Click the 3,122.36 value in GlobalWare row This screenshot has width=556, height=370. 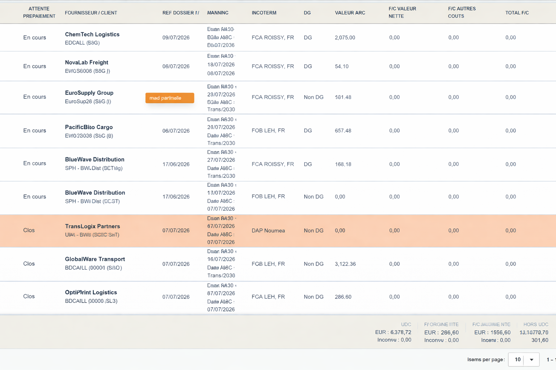[345, 264]
